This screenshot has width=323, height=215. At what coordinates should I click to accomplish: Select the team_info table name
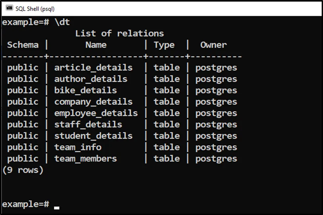point(78,147)
